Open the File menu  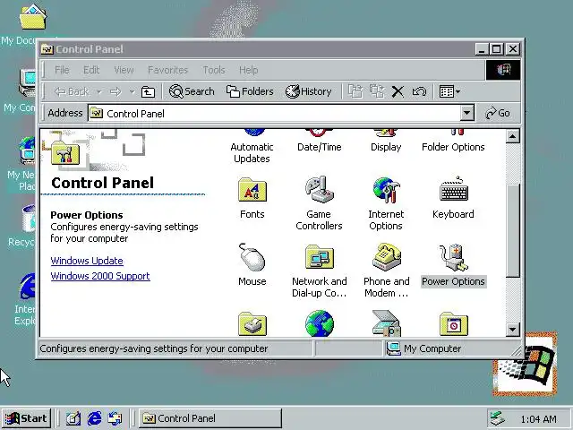tap(62, 70)
